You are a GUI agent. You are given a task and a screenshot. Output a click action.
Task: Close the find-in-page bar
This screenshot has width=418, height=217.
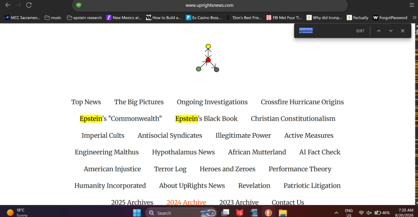click(x=402, y=31)
